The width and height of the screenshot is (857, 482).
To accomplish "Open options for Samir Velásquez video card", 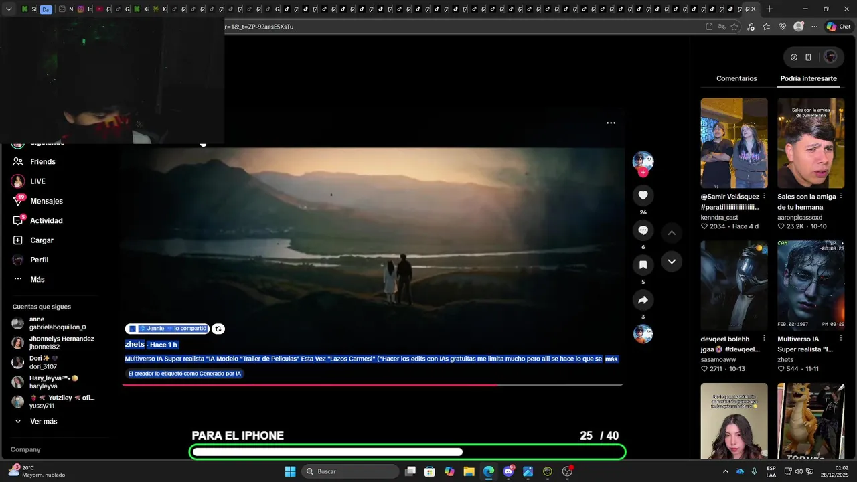I will click(764, 197).
